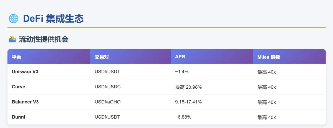Click the wave emoji icon beside 流动性提供机会

pos(12,39)
